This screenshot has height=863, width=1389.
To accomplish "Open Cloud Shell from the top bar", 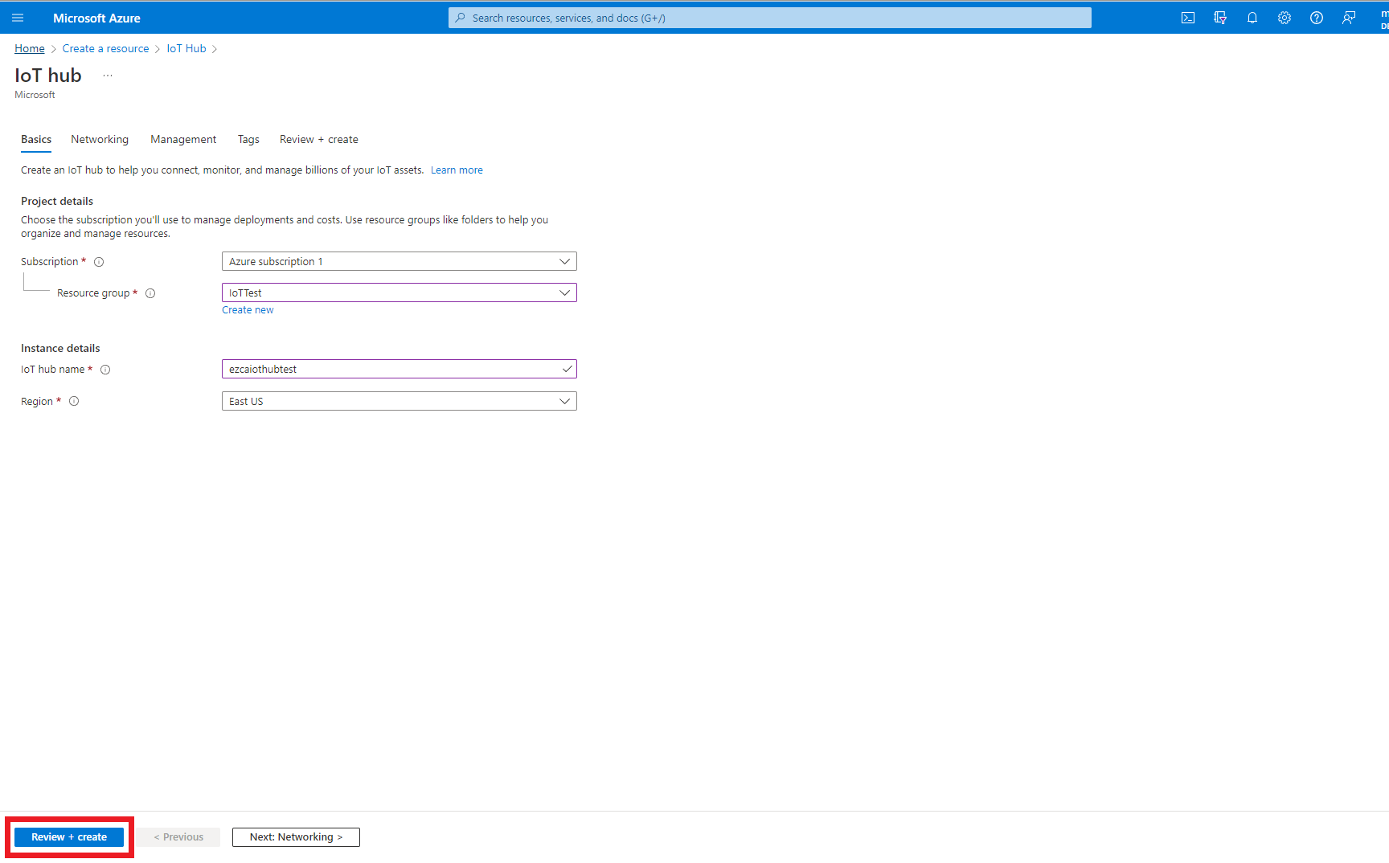I will point(1188,18).
